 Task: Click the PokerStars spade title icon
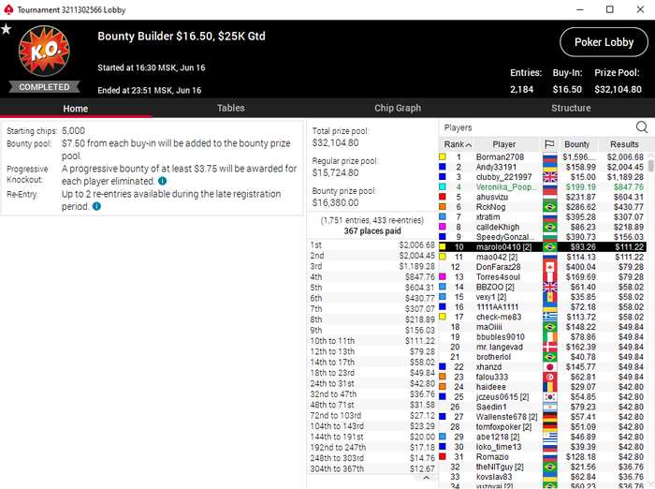tap(8, 9)
